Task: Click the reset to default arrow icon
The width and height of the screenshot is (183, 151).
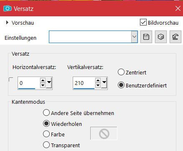Action: tap(175, 37)
